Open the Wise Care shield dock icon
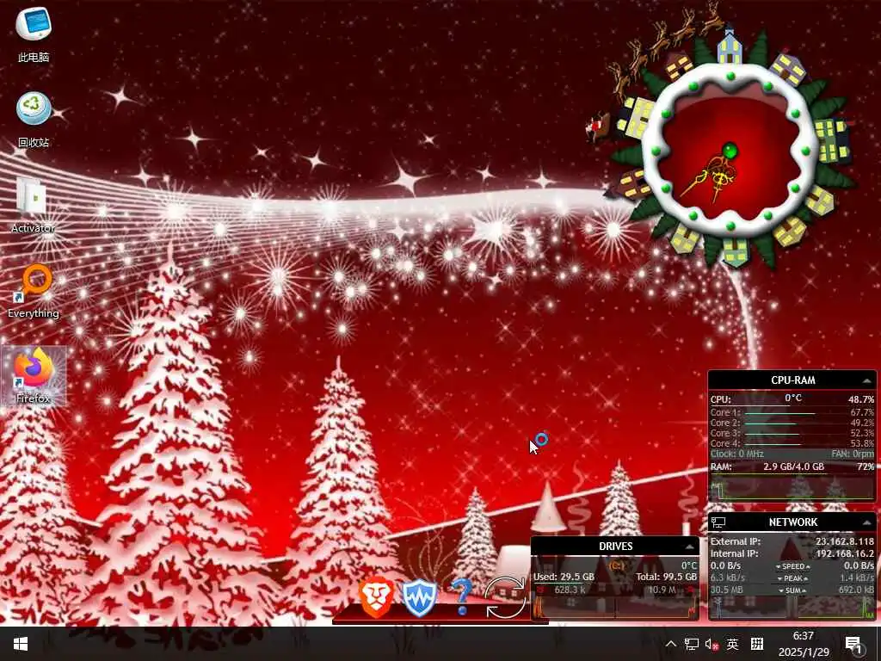Screen dimensions: 881x661 coord(419,598)
